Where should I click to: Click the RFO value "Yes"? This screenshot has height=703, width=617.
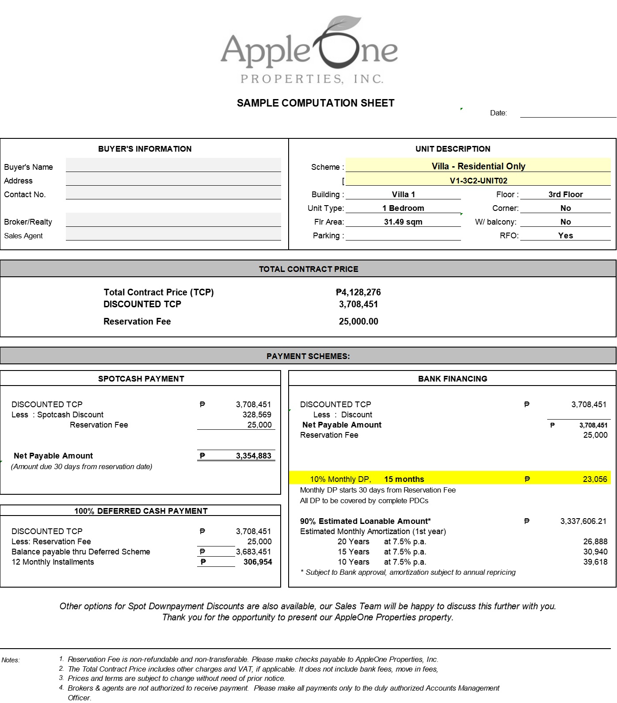point(565,235)
